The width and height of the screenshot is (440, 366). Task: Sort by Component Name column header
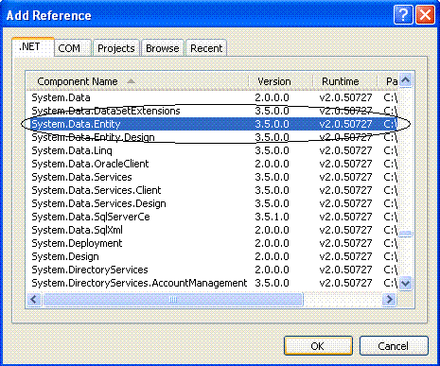[137, 81]
